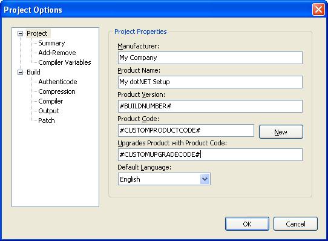This screenshot has height=241, width=328.
Task: Click the Default Language label
Action: 145,167
